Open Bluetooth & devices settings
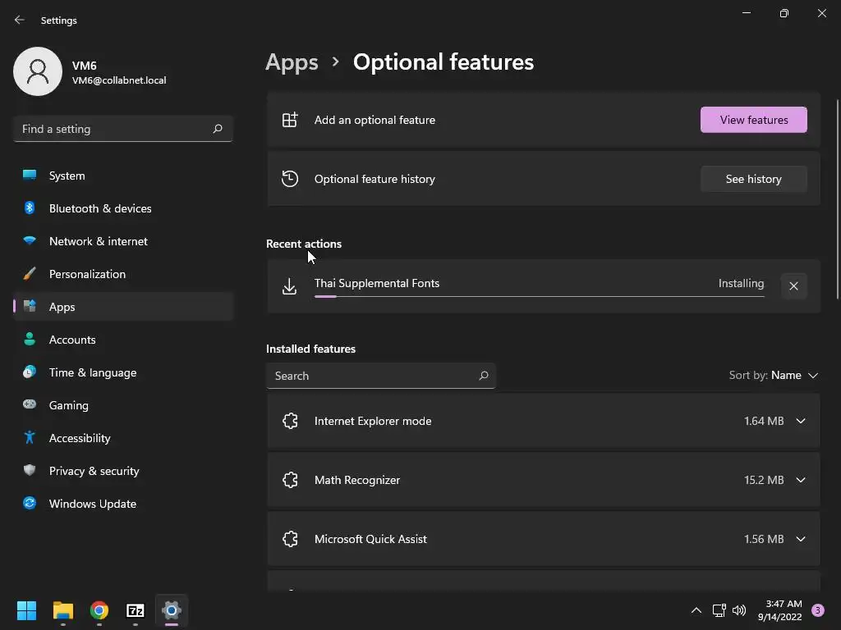Viewport: 841px width, 630px height. (x=100, y=208)
